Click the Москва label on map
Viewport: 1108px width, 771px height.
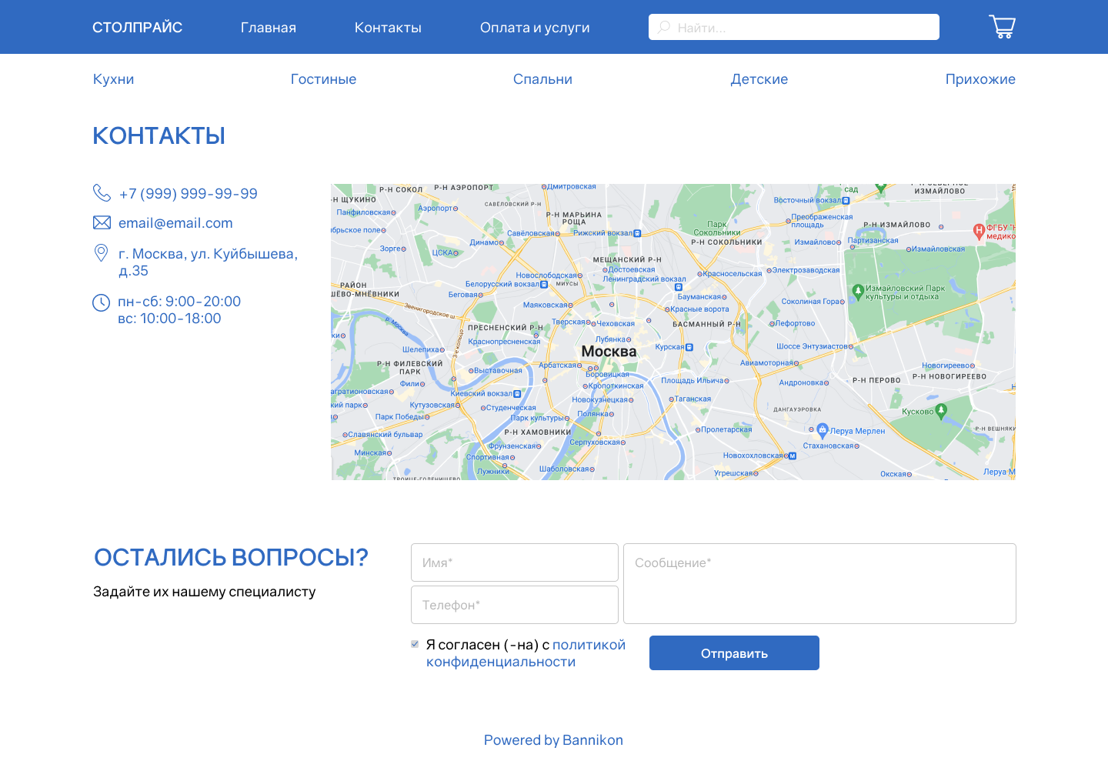click(609, 352)
